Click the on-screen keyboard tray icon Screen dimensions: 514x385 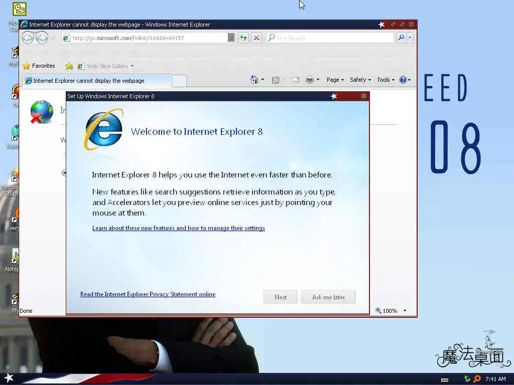[x=445, y=379]
